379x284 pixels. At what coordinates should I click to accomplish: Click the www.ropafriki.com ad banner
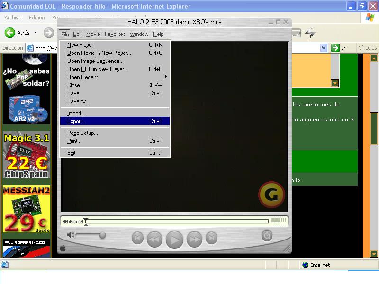[27, 248]
